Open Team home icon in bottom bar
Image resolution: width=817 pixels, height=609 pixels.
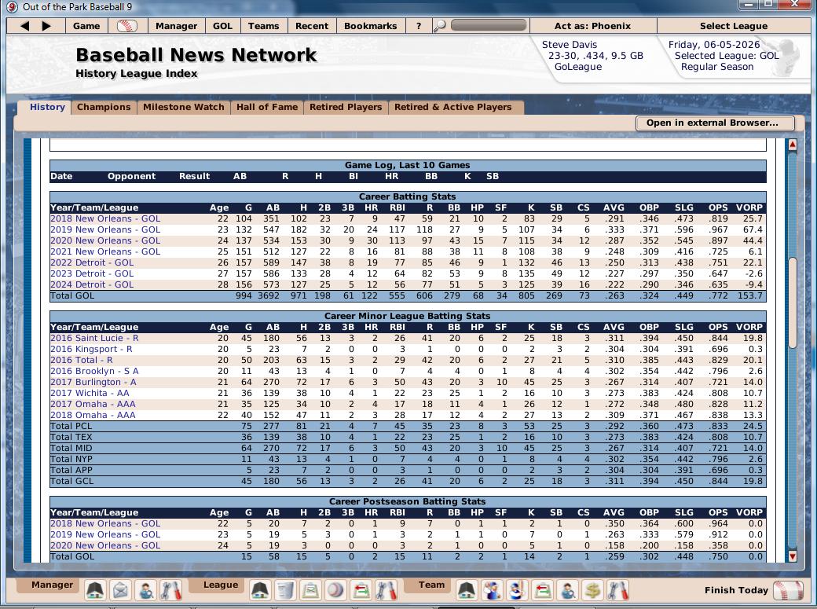(x=467, y=589)
